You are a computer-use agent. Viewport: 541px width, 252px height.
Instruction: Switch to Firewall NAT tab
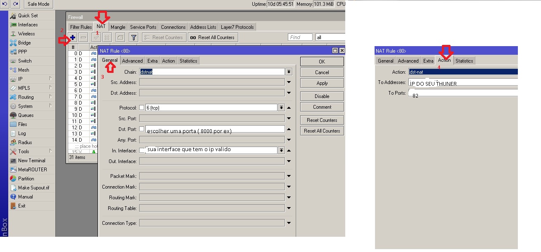click(x=101, y=26)
